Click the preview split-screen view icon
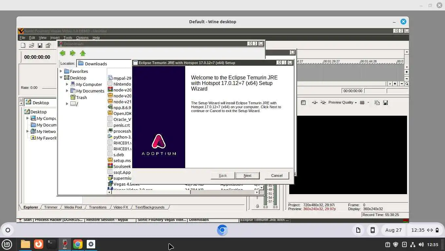This screenshot has width=445, height=251. coord(315,103)
